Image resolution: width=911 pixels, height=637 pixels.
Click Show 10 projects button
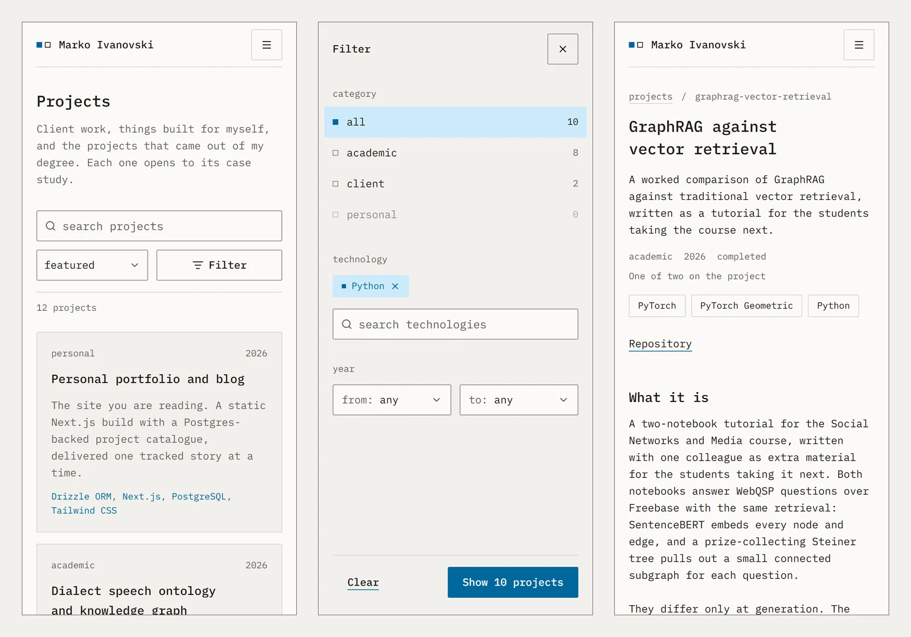[512, 582]
